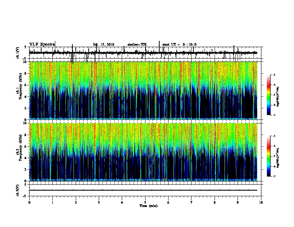Click the ch.2 spectrogram color scale bar
Image resolution: width=294 pixels, height=227 pixels.
coord(269,156)
